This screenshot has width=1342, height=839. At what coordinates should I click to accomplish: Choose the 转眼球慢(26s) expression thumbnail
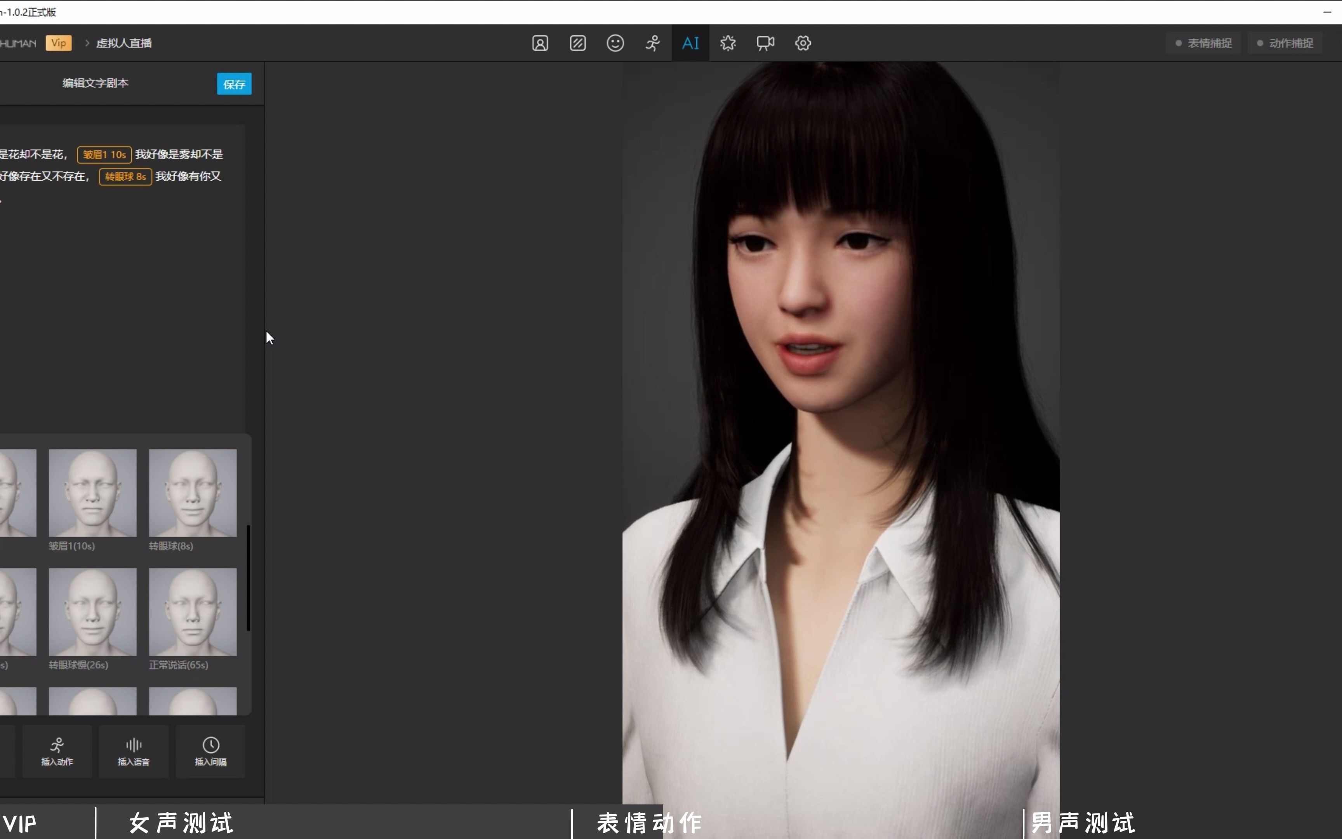92,611
